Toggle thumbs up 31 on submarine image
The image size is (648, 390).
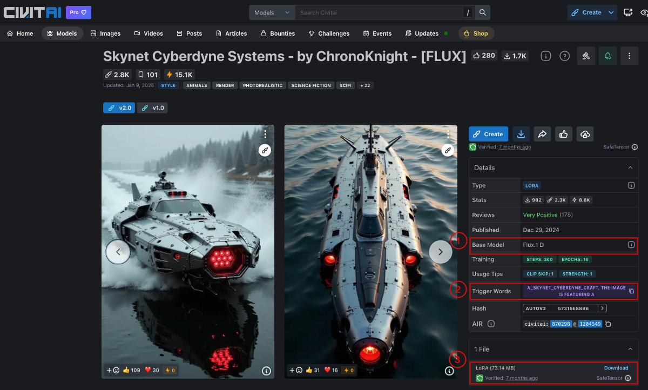point(313,370)
